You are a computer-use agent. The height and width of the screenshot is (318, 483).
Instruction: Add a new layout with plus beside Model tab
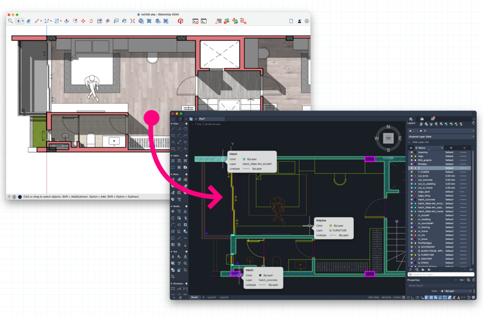pyautogui.click(x=203, y=297)
